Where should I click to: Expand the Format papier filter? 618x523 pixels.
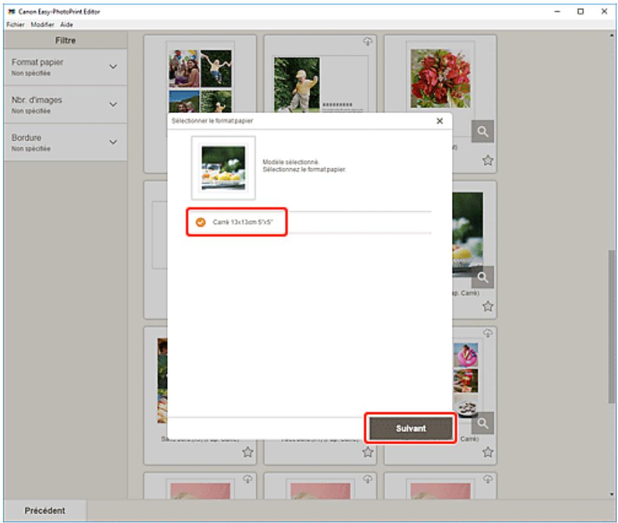tap(65, 67)
